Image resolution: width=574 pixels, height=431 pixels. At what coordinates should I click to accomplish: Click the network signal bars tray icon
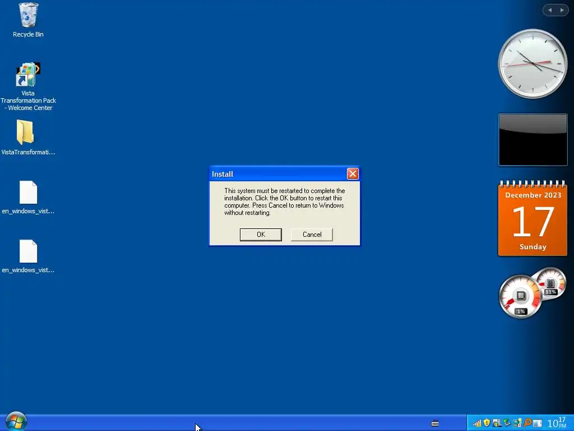pyautogui.click(x=477, y=423)
